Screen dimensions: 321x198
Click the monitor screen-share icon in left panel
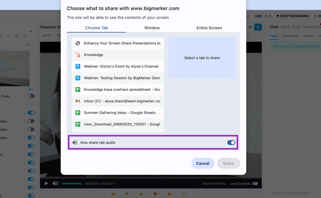pos(17,36)
